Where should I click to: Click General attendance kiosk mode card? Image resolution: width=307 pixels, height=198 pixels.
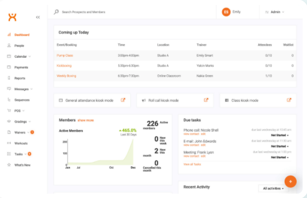(92, 101)
